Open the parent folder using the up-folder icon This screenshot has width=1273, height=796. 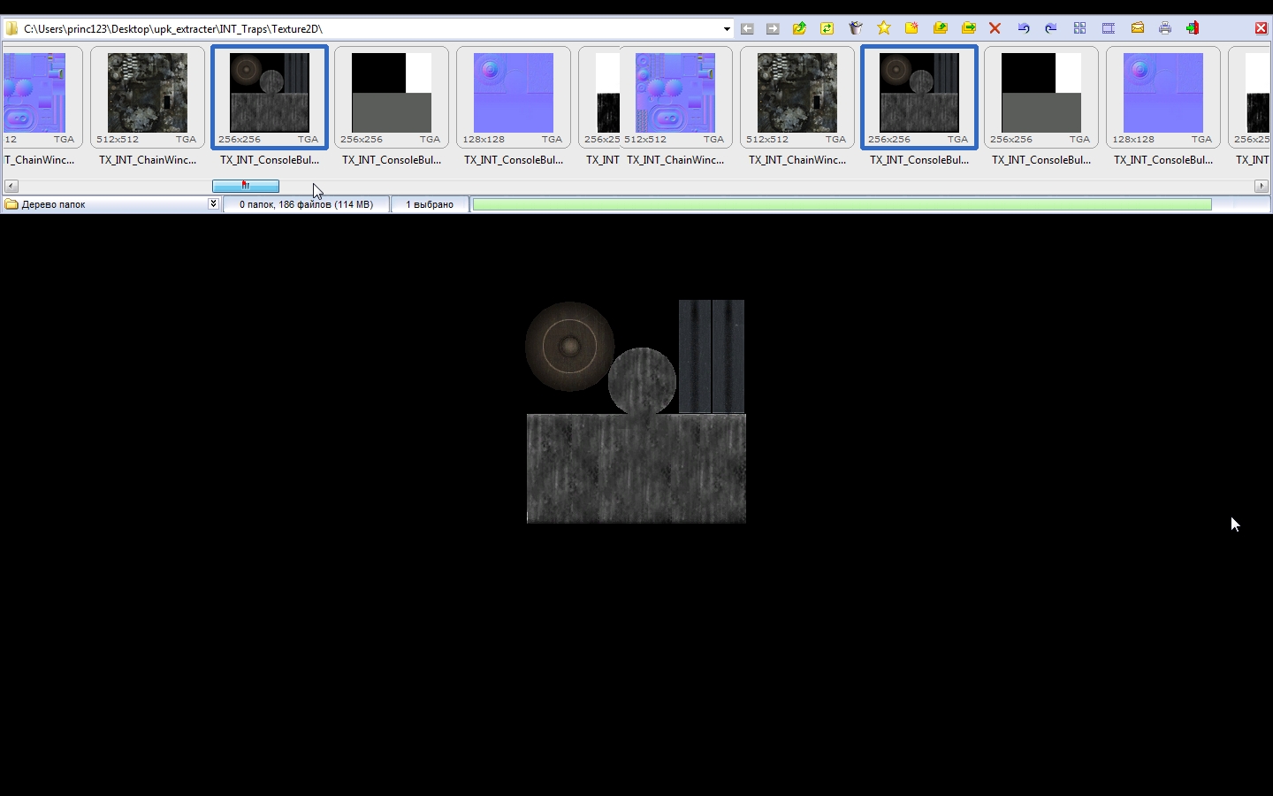click(x=799, y=28)
